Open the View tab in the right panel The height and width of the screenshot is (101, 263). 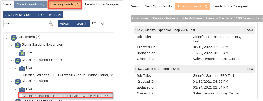(x=135, y=6)
